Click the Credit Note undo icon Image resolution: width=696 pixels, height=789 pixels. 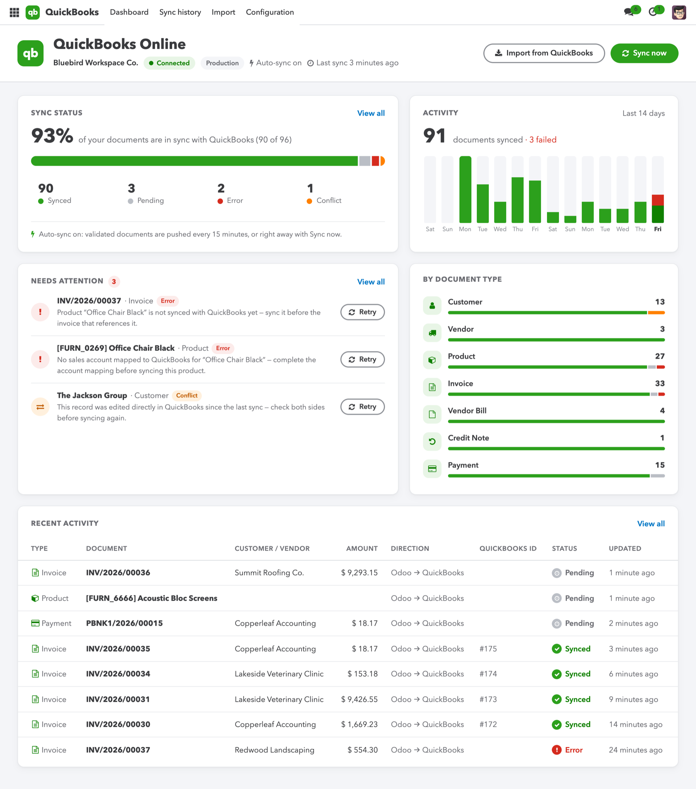click(x=432, y=442)
